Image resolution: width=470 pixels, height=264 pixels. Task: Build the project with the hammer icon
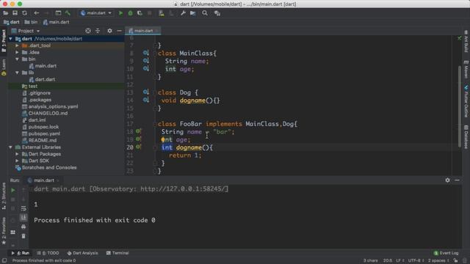pyautogui.click(x=68, y=13)
